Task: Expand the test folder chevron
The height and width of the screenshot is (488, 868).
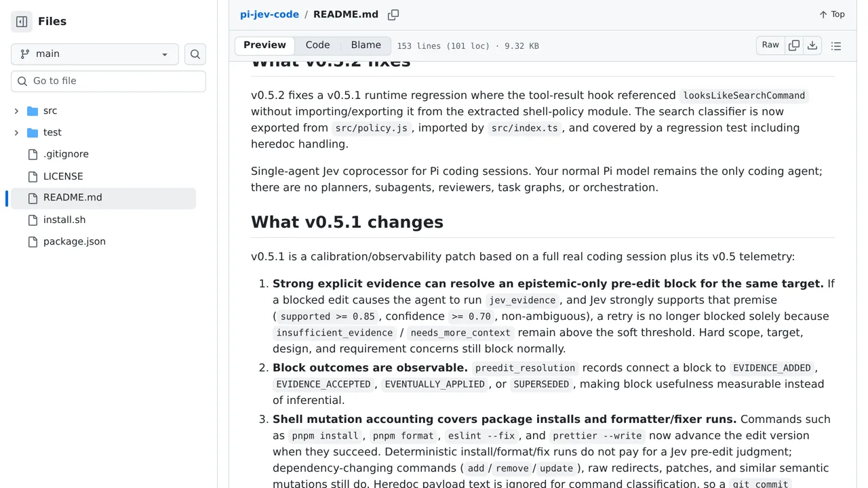Action: point(16,132)
